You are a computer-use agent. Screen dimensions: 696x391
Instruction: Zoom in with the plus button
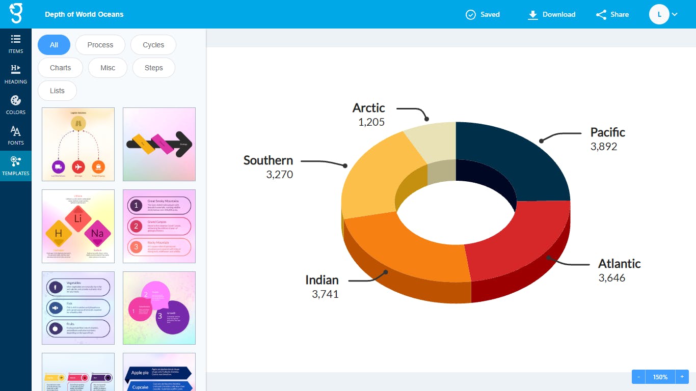pyautogui.click(x=682, y=377)
